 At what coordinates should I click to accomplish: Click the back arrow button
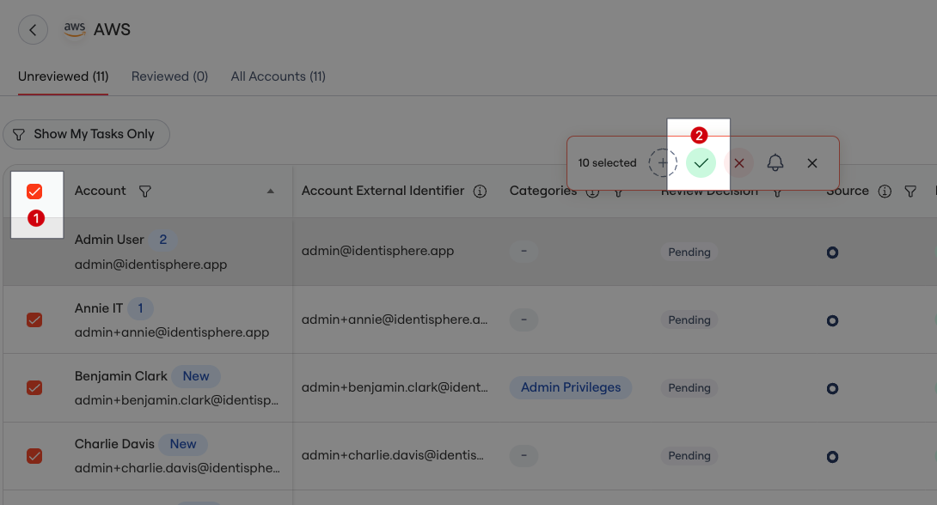pos(33,30)
